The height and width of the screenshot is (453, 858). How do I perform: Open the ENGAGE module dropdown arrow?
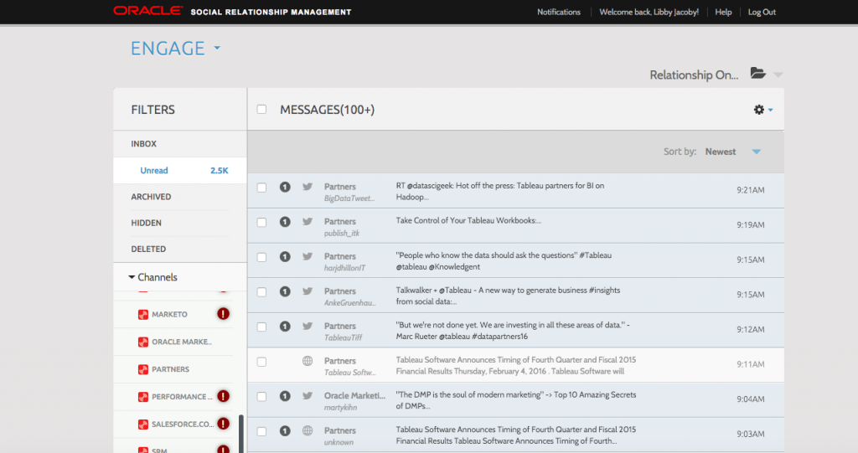point(217,49)
